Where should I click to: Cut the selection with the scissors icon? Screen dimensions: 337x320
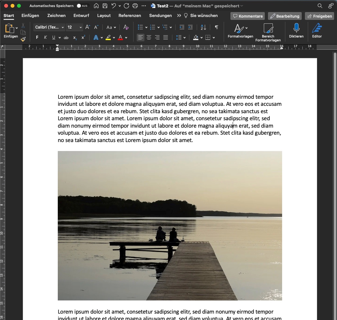[x=23, y=26]
